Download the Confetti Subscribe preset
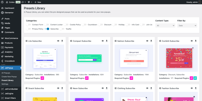The image size is (202, 101). pos(196,41)
